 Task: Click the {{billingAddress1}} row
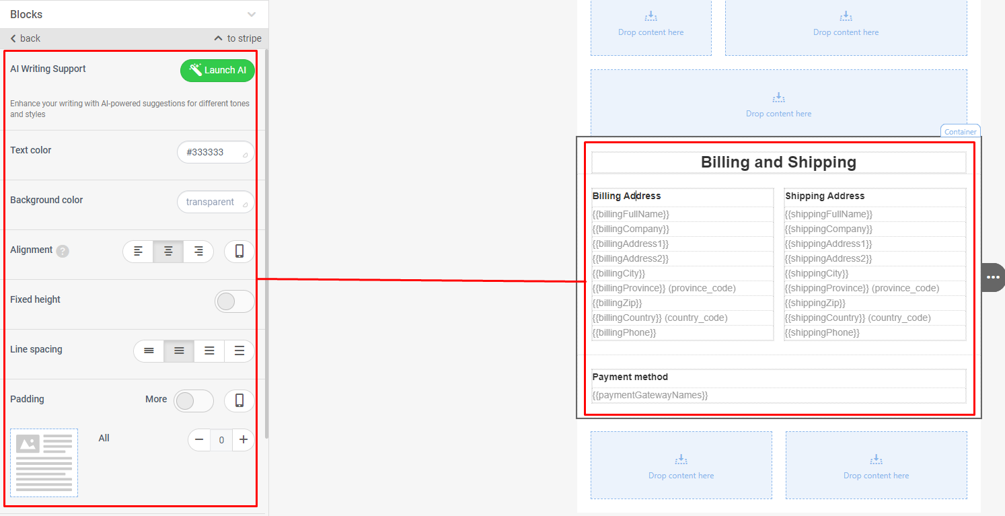(x=683, y=244)
